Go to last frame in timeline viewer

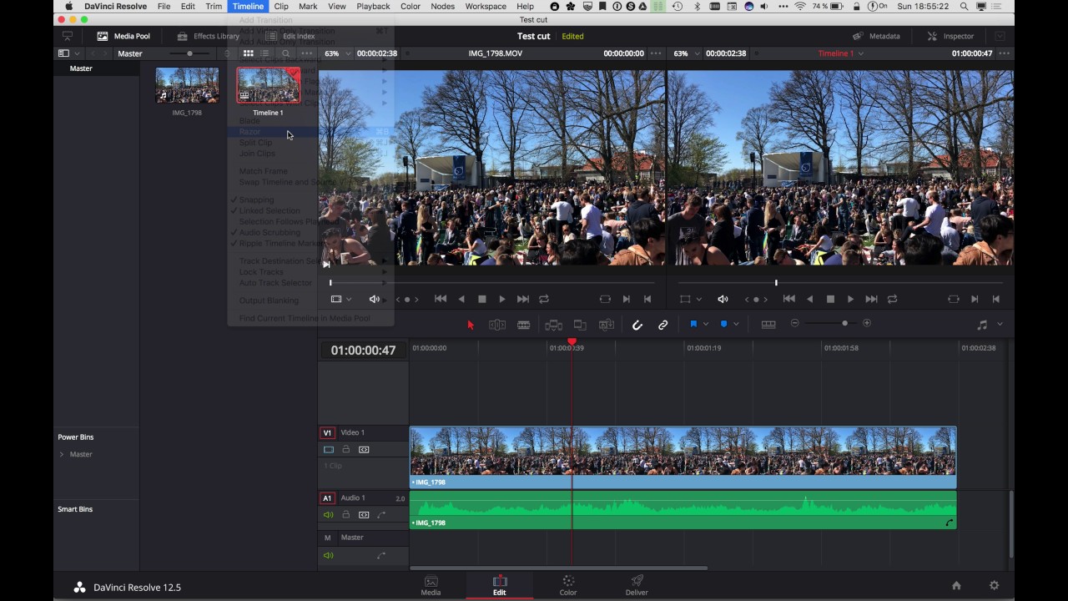pyautogui.click(x=871, y=299)
